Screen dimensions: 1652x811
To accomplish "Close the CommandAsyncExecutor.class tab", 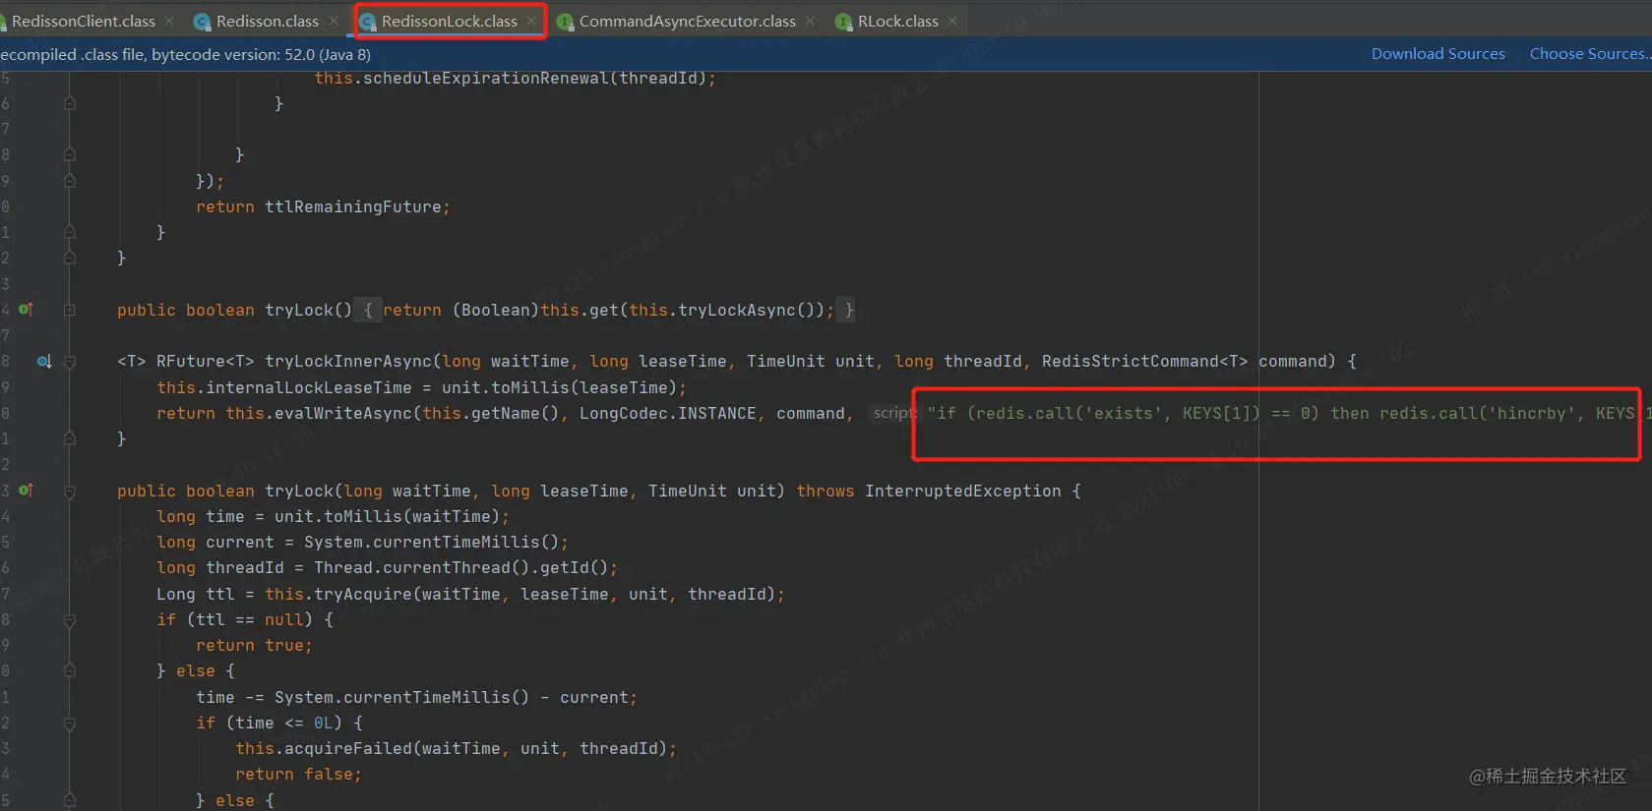I will pyautogui.click(x=810, y=21).
